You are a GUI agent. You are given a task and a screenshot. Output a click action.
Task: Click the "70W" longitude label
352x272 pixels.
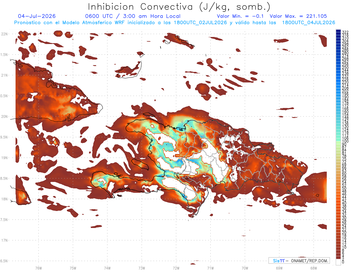(245, 268)
